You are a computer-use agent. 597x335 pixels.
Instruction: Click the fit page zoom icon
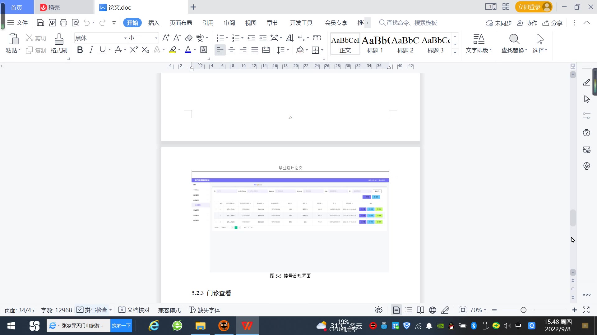463,310
